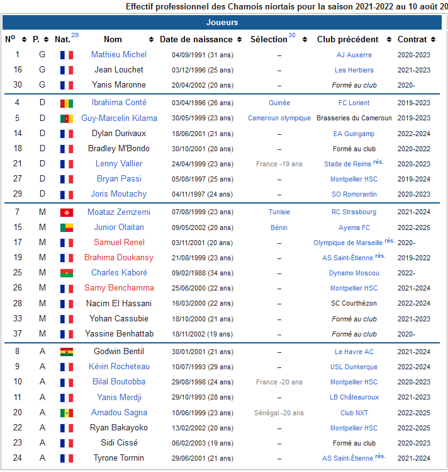Open the Cameroun olympique selection link
The width and height of the screenshot is (448, 472).
[279, 118]
